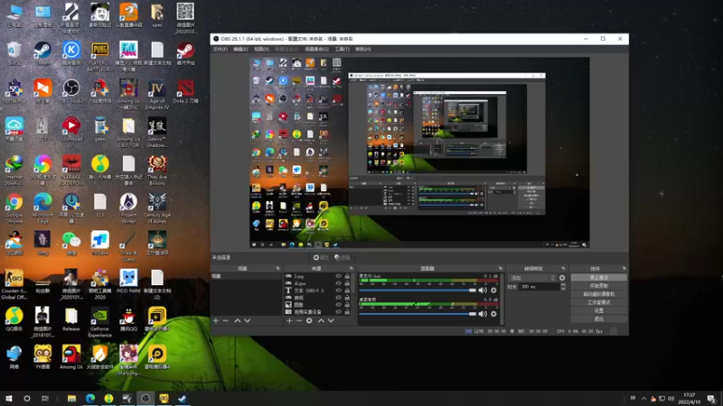This screenshot has height=406, width=723.
Task: Open the Sekiro Shadows desktop shortcut
Action: pos(156,133)
